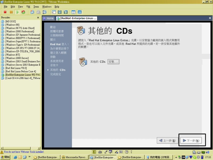Screen dimensions: 213x160
Task: Click the Reset virtual machine icon
Action: 23,12
